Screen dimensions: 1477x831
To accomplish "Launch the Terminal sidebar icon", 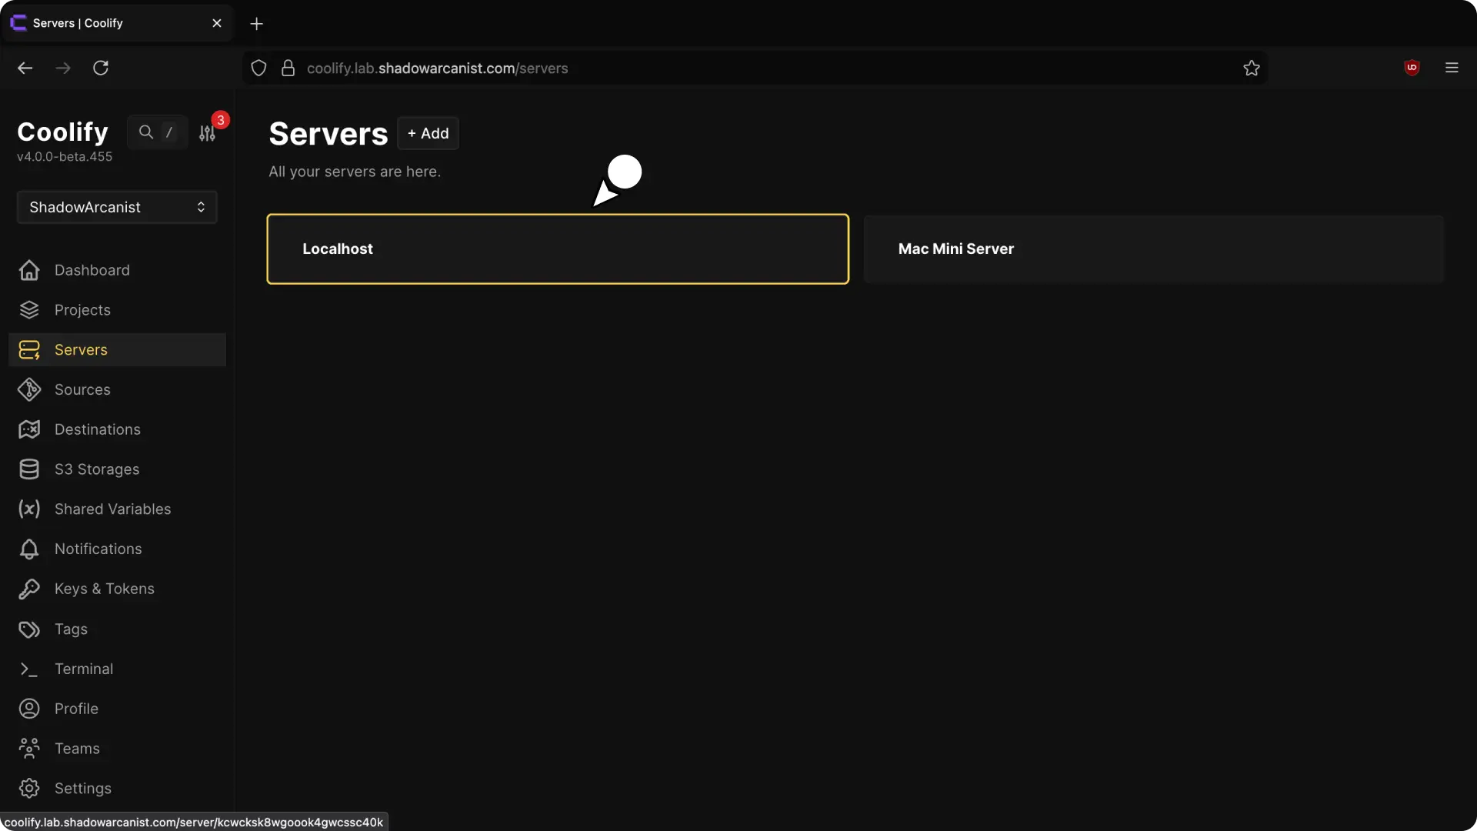I will [28, 669].
